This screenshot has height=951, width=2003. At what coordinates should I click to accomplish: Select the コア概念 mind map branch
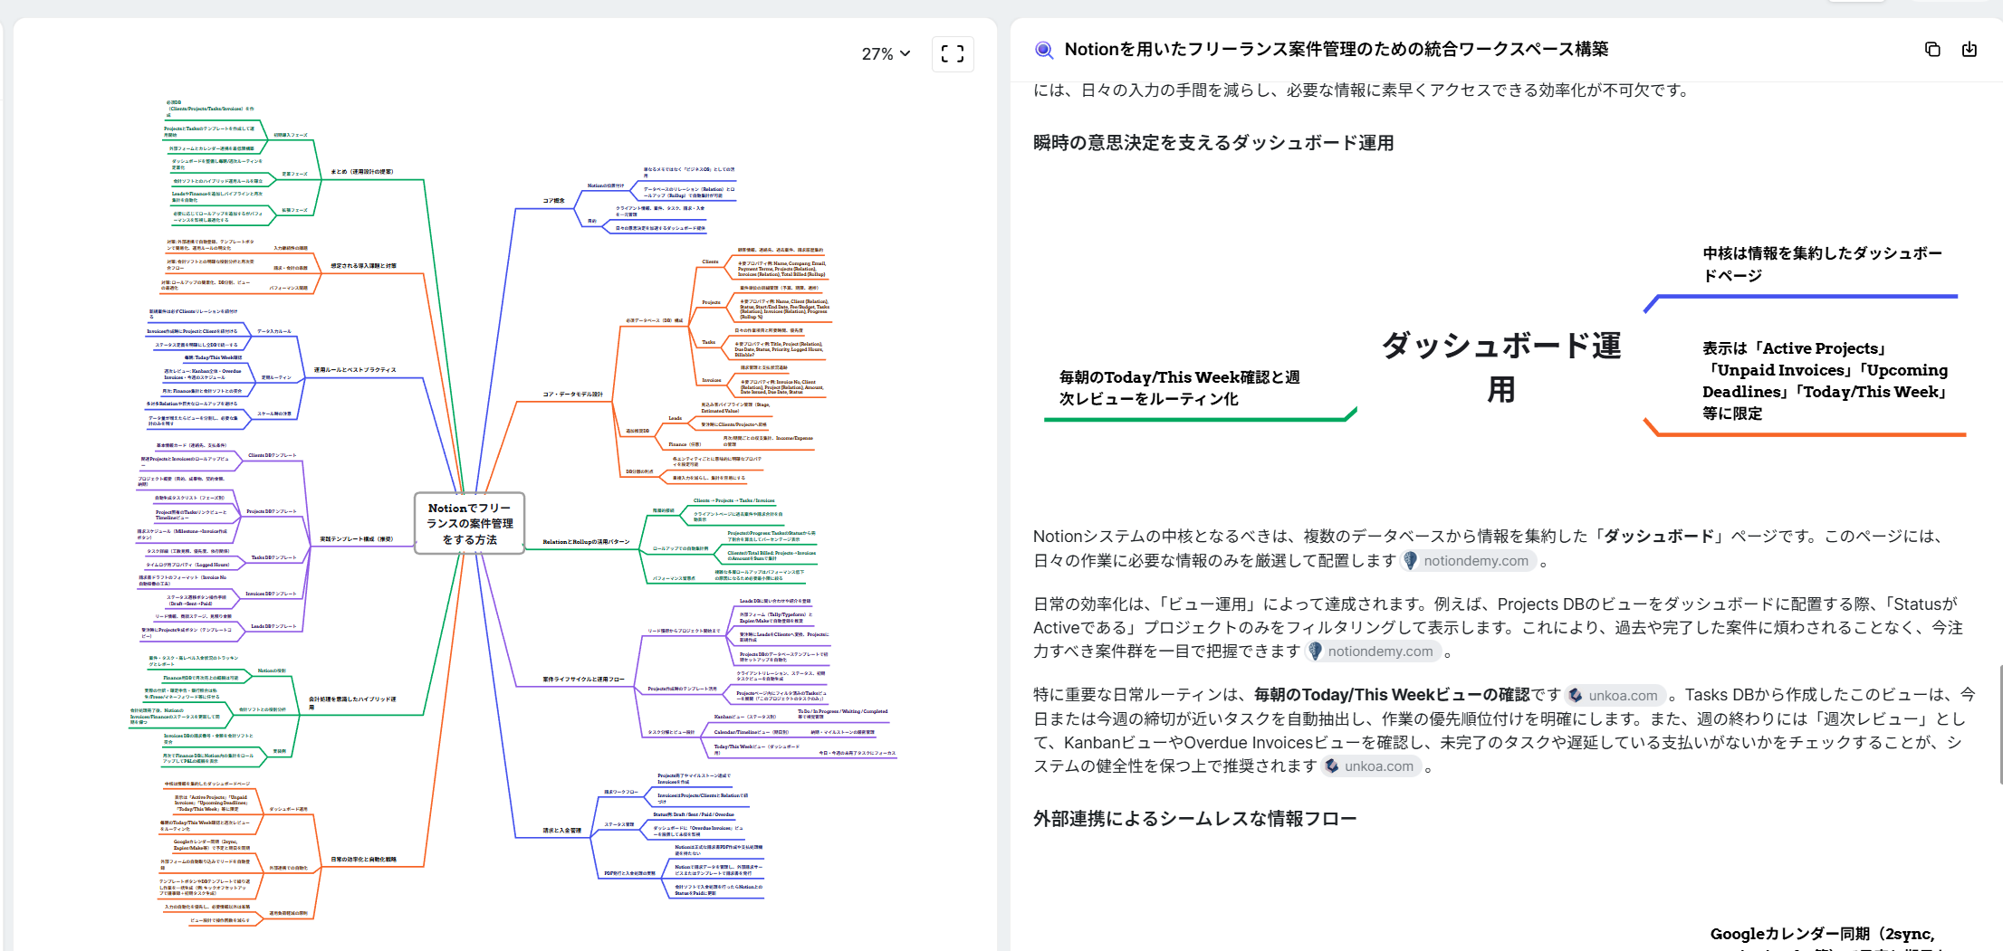553,201
